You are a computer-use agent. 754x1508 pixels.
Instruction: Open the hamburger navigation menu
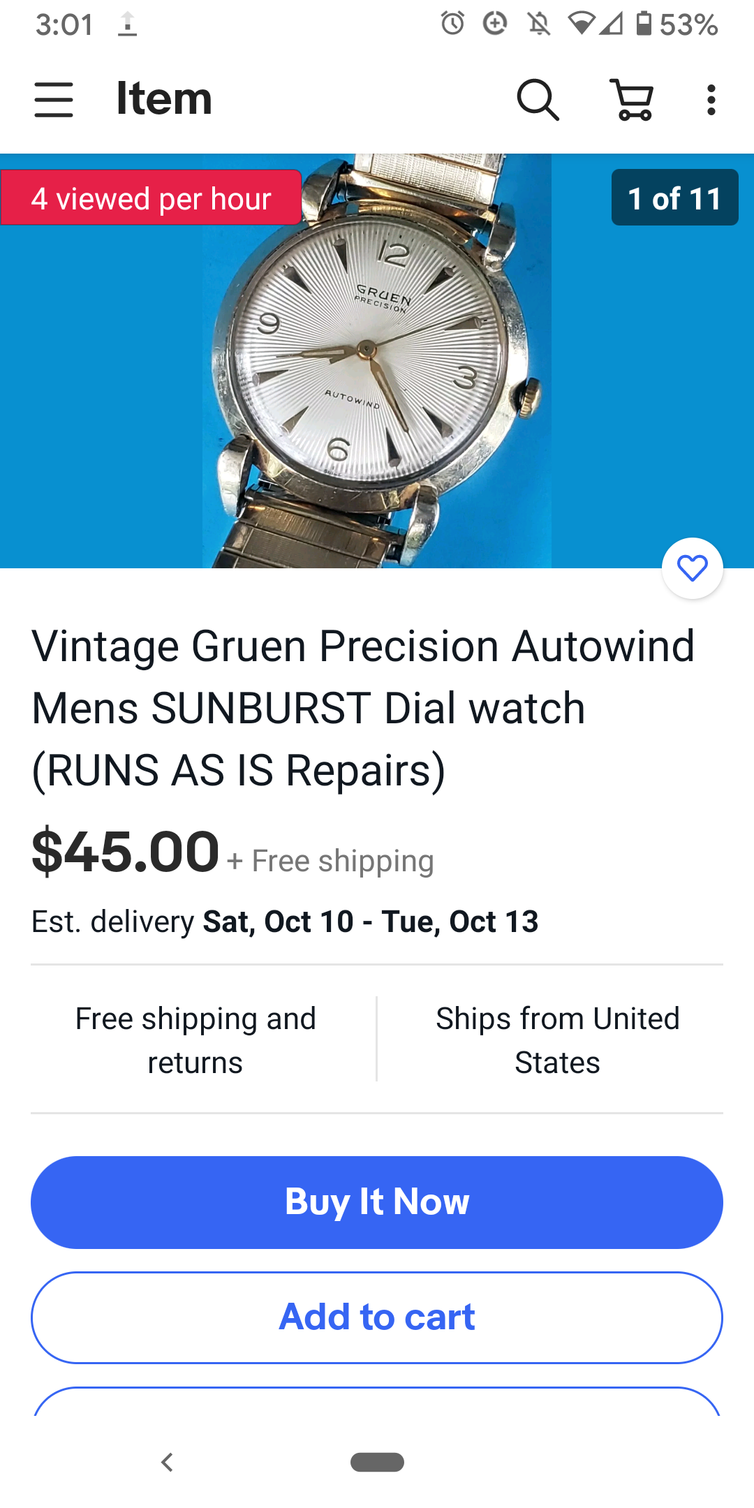click(54, 99)
